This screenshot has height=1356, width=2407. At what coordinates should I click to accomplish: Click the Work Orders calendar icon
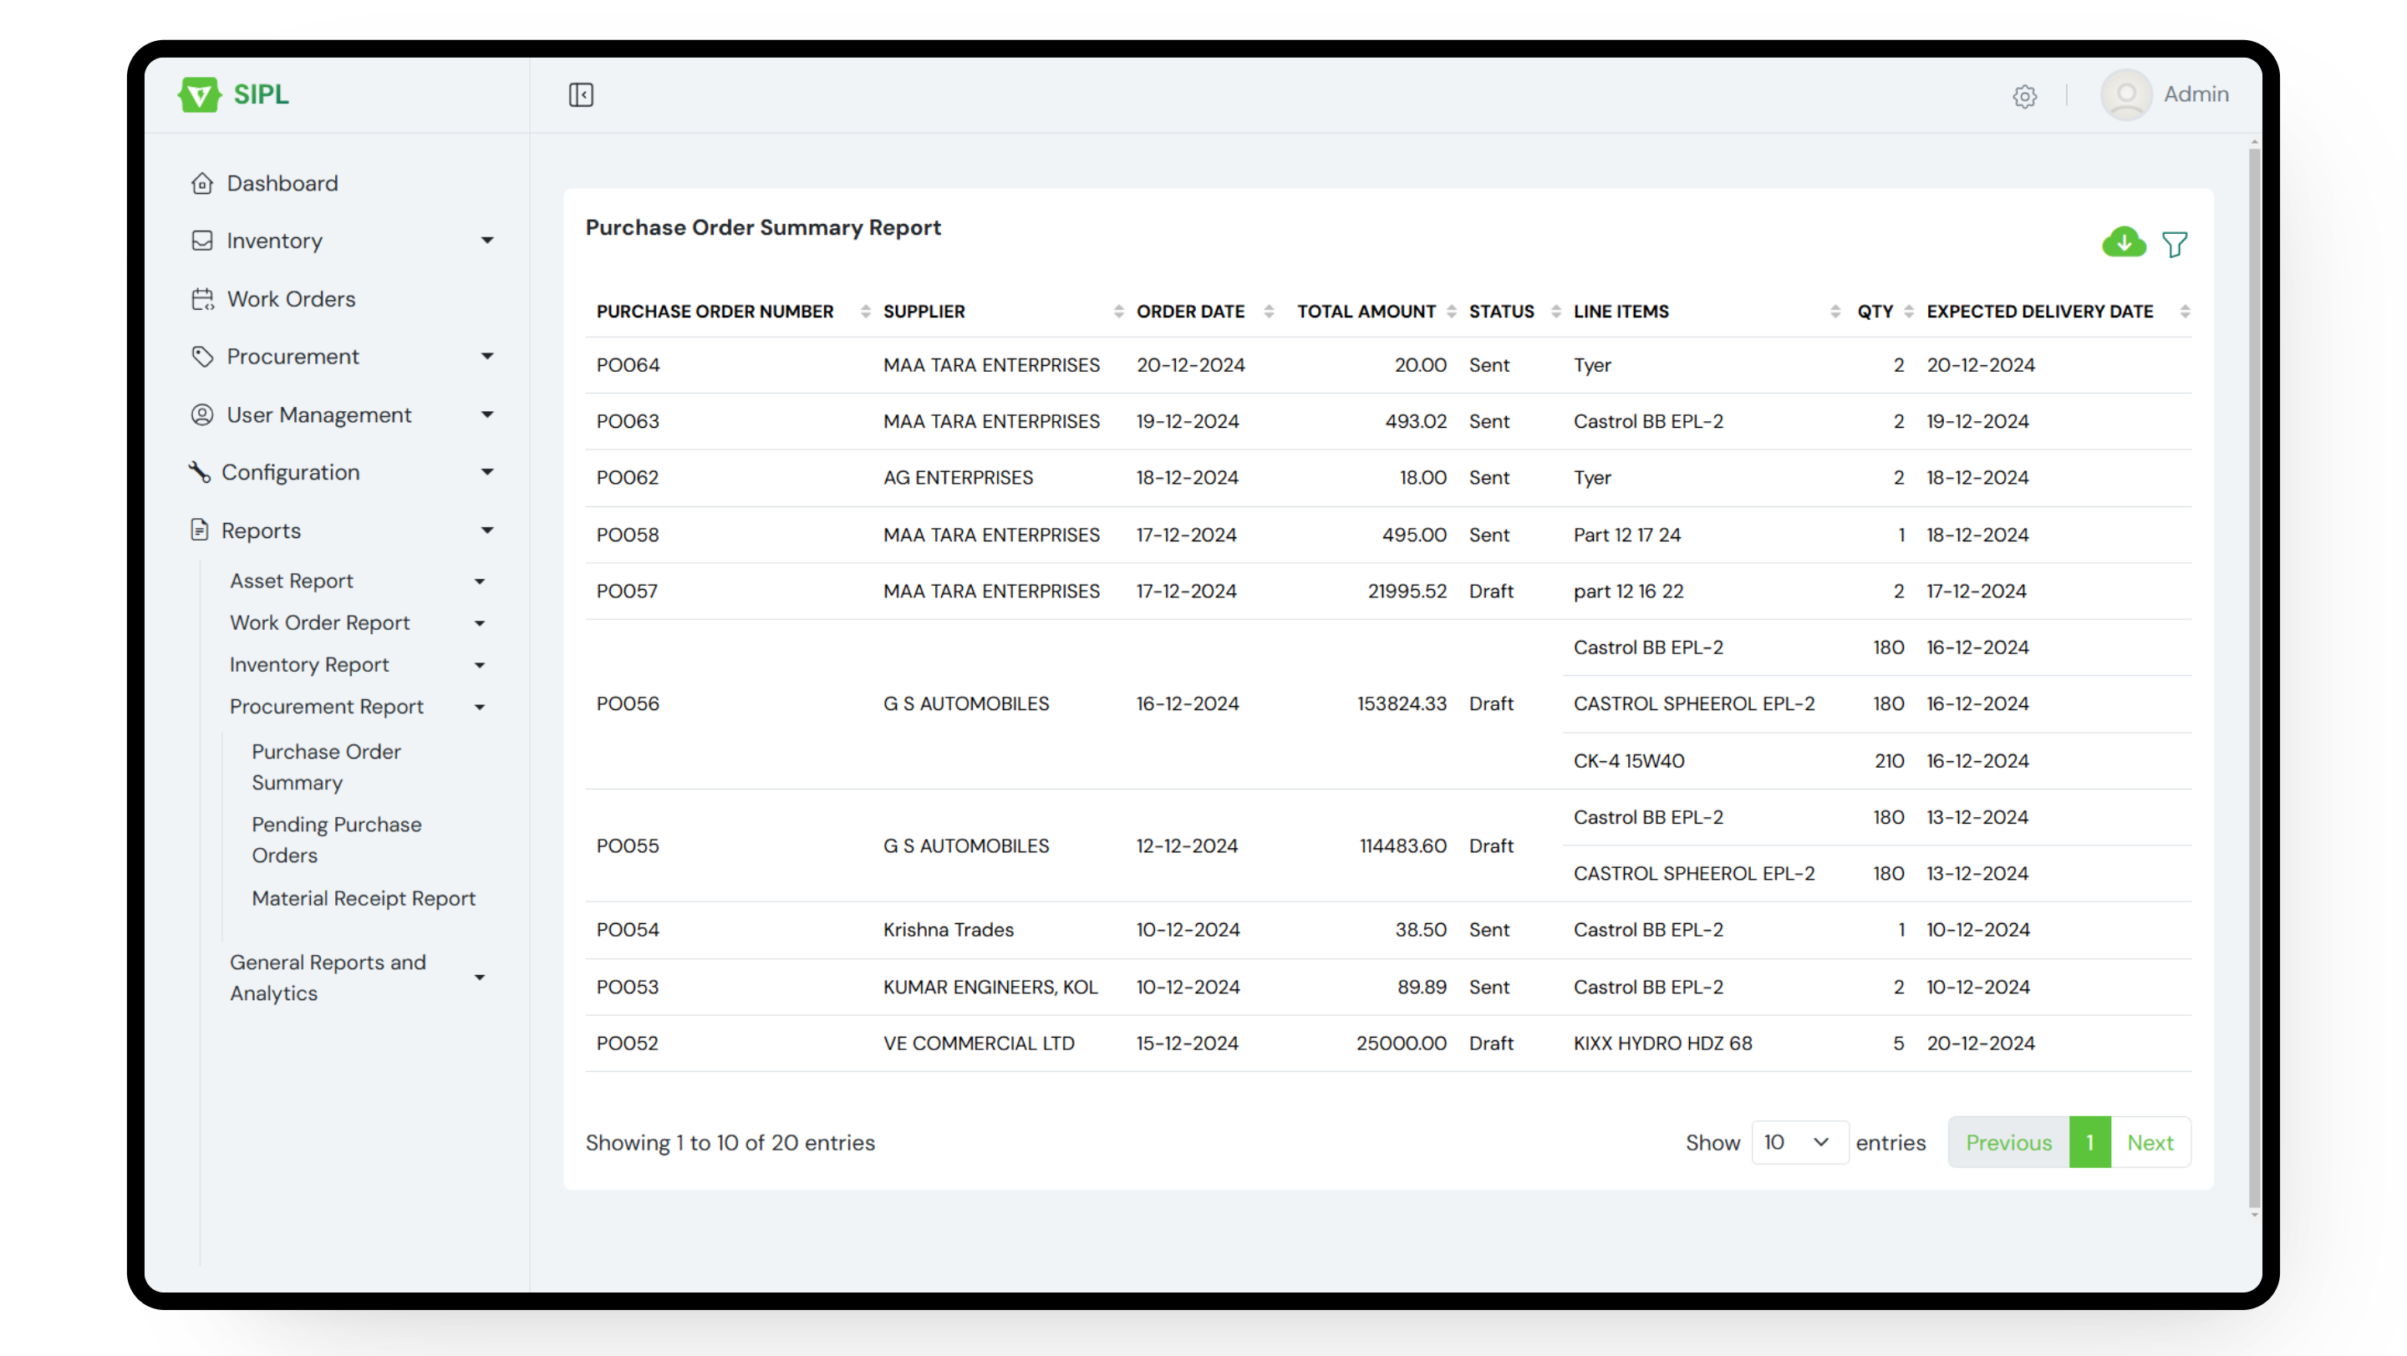[203, 299]
